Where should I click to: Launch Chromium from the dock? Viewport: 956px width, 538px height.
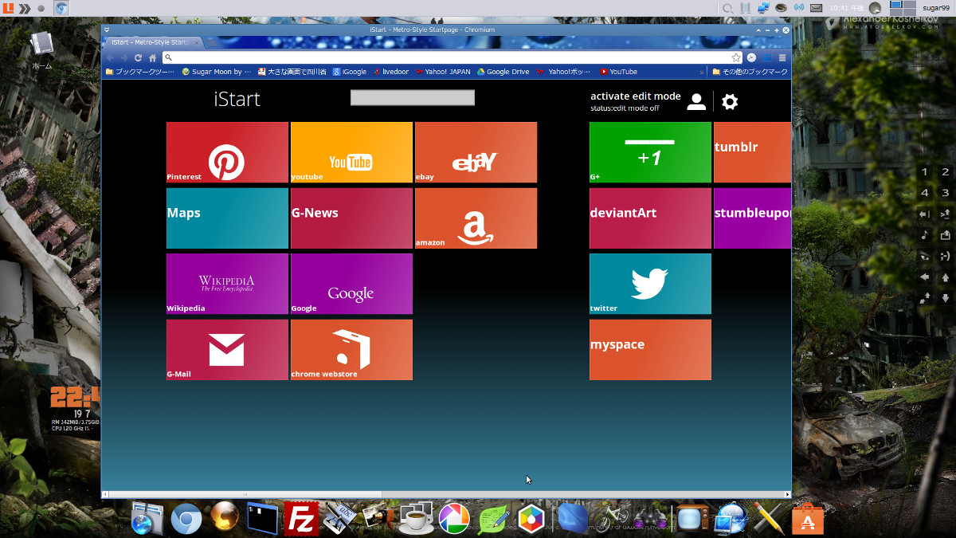pos(186,519)
